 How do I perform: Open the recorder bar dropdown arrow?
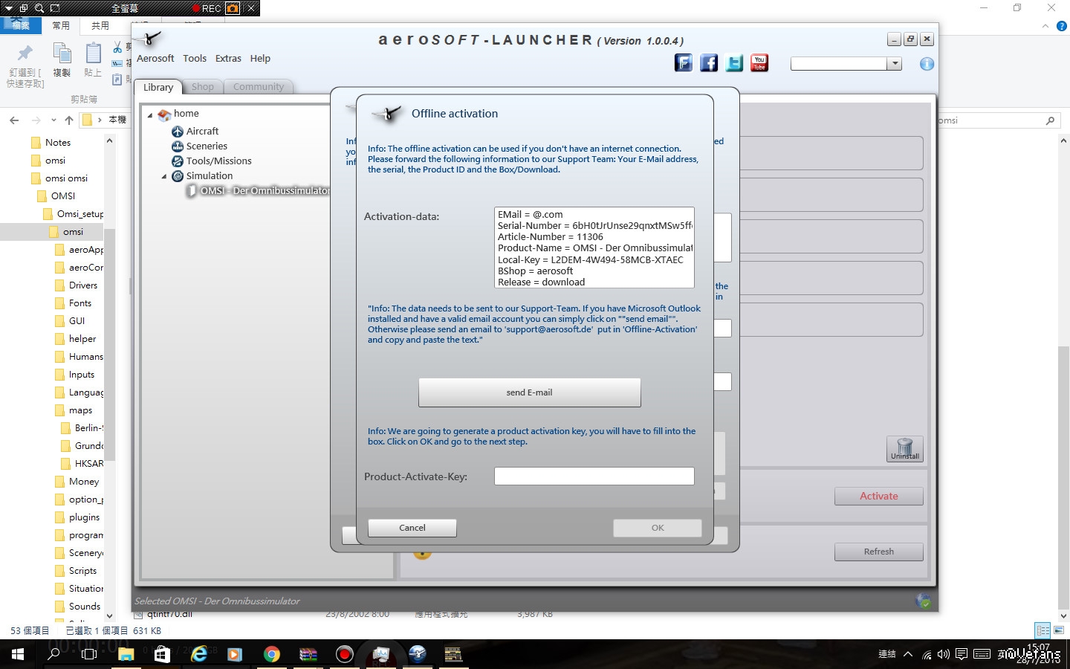pyautogui.click(x=8, y=8)
